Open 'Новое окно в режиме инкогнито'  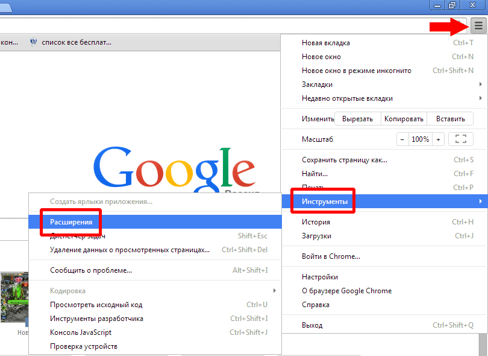[384, 71]
